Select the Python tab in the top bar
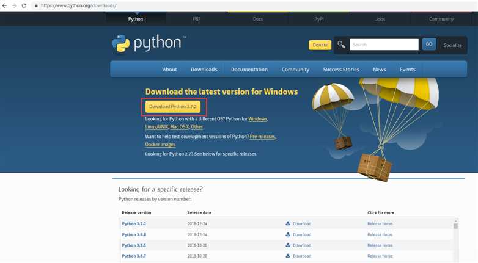Viewport: 478px width, 263px height. 136,19
